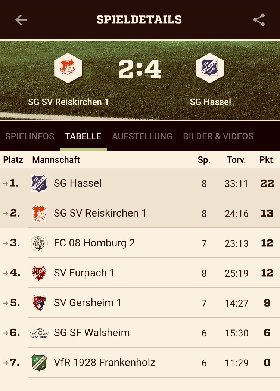Tap SG Hassel logo in table row

pyautogui.click(x=39, y=183)
